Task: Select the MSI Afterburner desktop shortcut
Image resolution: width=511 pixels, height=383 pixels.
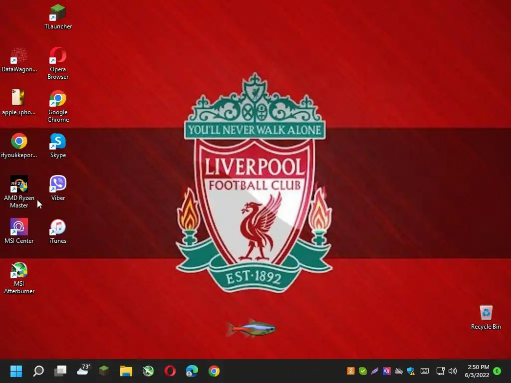Action: pos(19,278)
